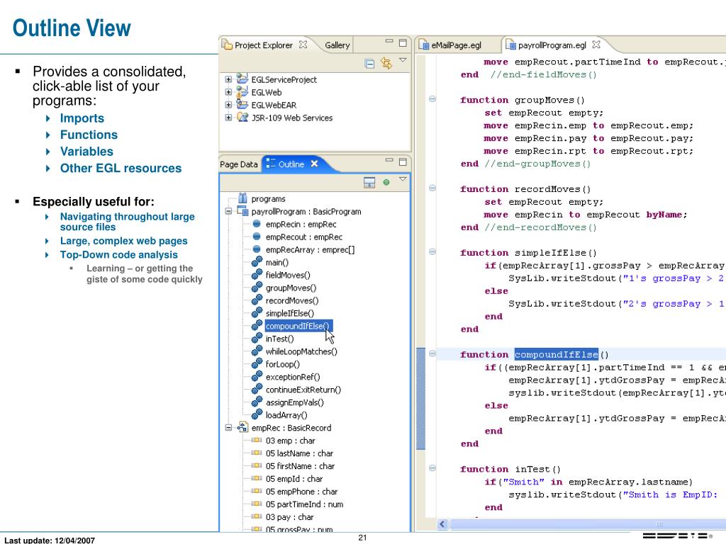Expand the EGLWebEAR project node

pyautogui.click(x=228, y=105)
